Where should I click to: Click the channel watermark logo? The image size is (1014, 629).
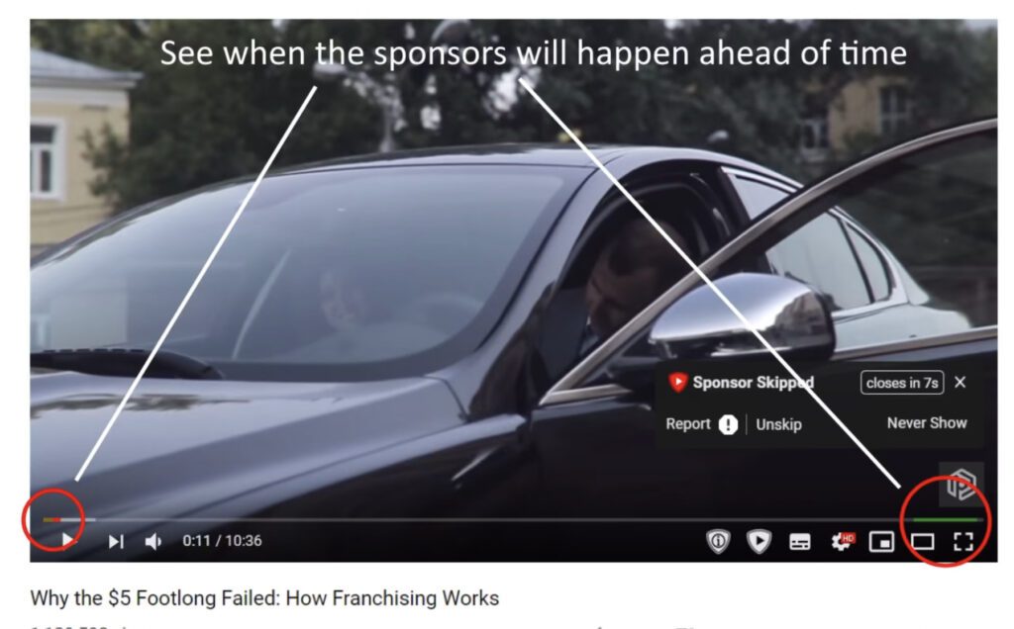pos(961,484)
